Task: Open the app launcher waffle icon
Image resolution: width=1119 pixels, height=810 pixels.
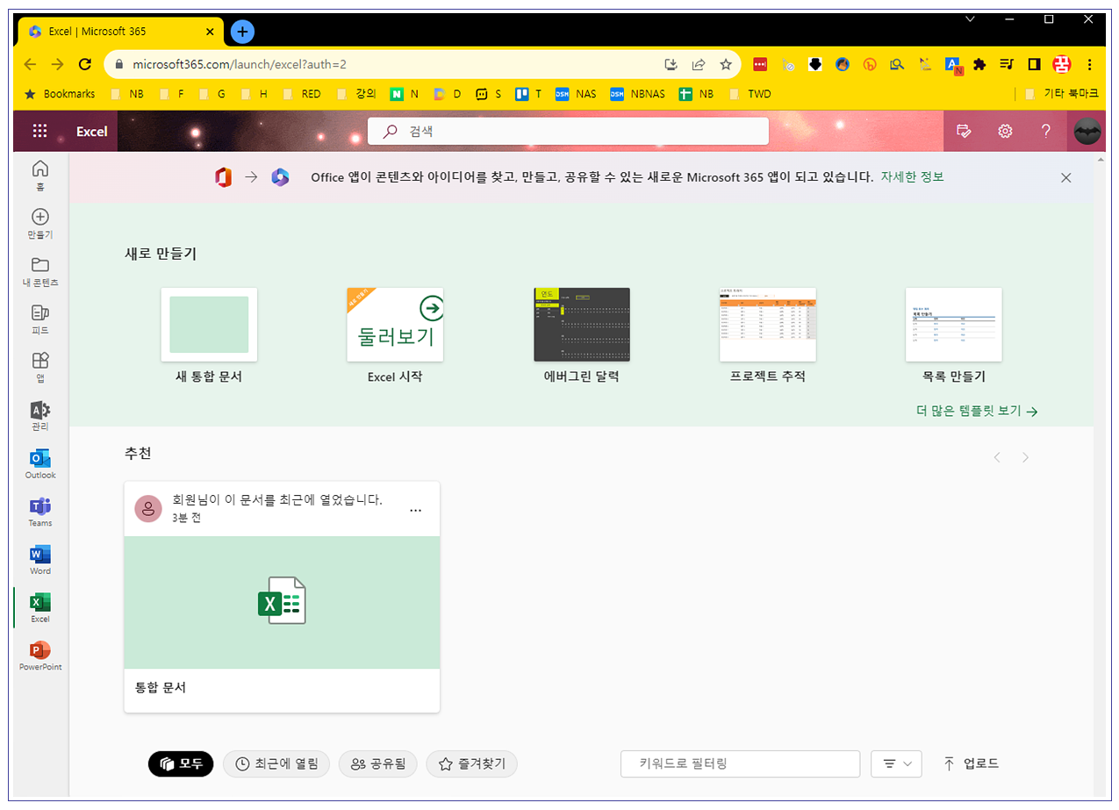Action: [39, 131]
